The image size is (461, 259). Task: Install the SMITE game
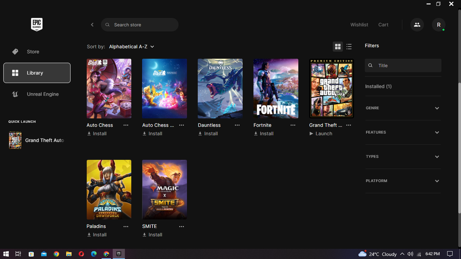(152, 235)
